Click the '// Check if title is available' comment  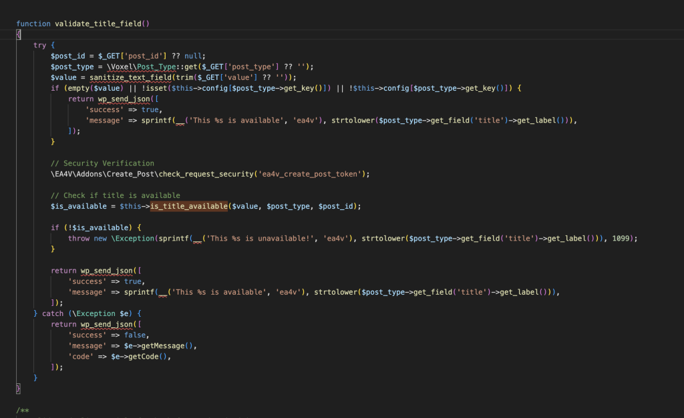coord(115,195)
